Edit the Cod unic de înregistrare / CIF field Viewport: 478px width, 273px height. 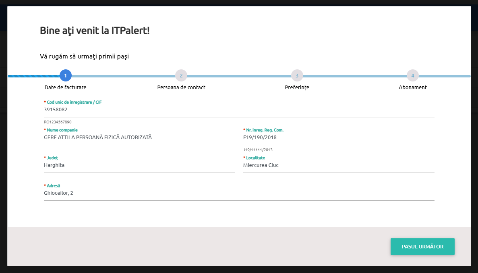[x=239, y=110]
